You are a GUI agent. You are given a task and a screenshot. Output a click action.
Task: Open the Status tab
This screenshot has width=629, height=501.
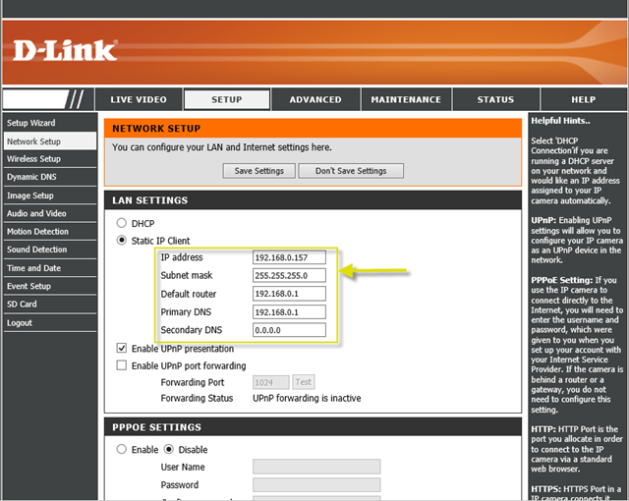click(x=495, y=99)
